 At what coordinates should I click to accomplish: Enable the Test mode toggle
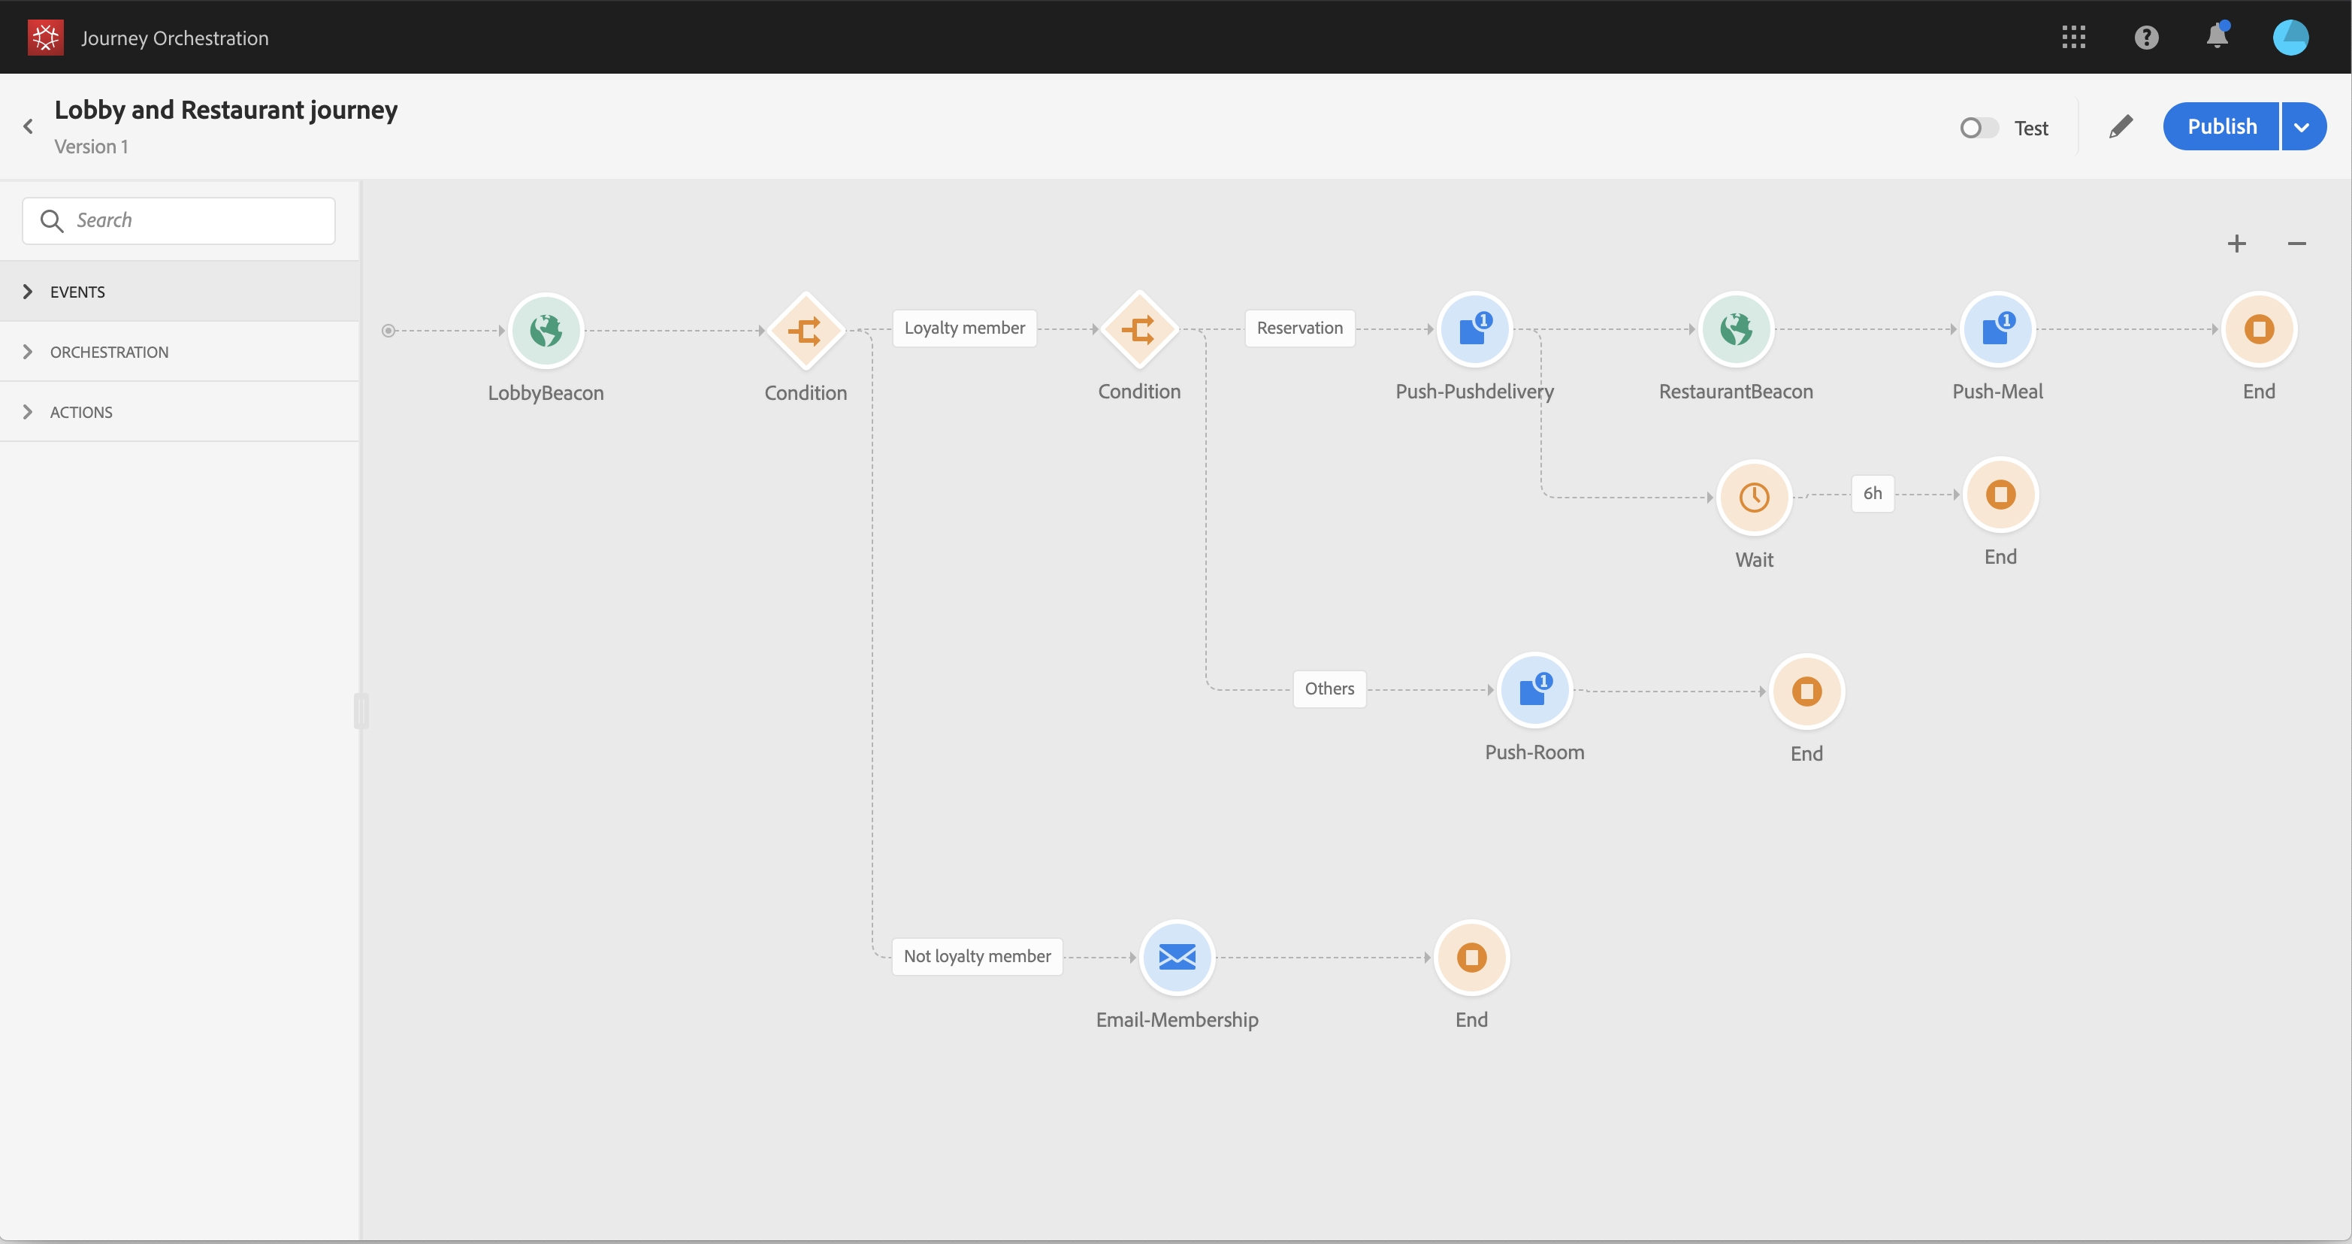(x=1978, y=127)
